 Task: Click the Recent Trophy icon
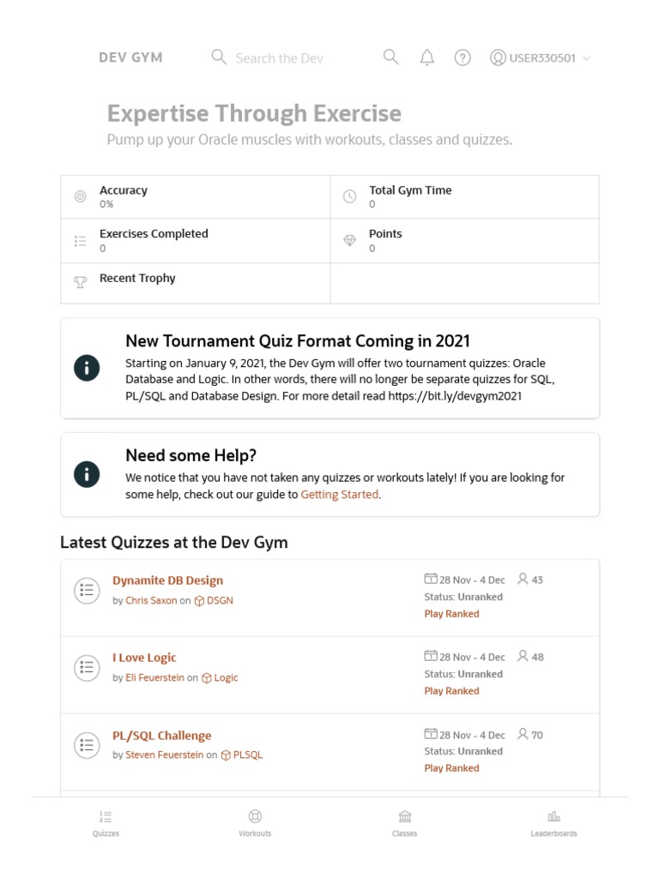[x=81, y=282]
